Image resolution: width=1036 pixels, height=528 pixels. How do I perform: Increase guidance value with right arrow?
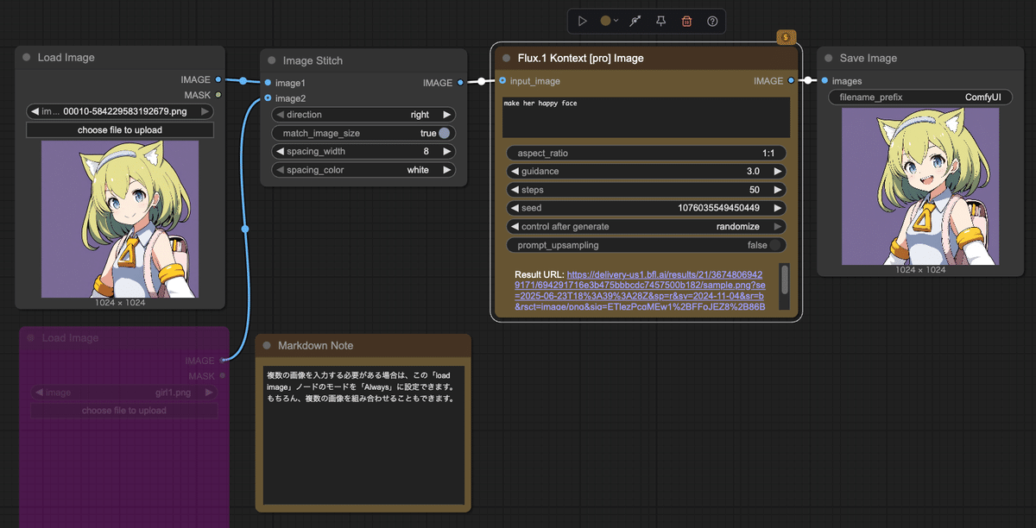(x=779, y=172)
